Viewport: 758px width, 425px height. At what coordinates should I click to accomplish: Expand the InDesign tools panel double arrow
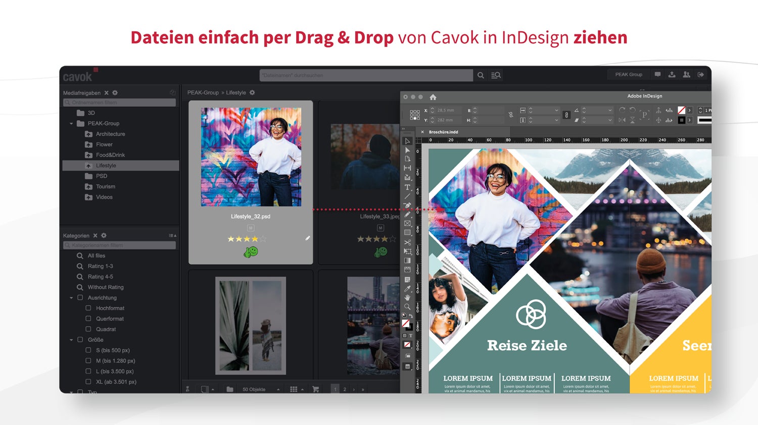403,129
